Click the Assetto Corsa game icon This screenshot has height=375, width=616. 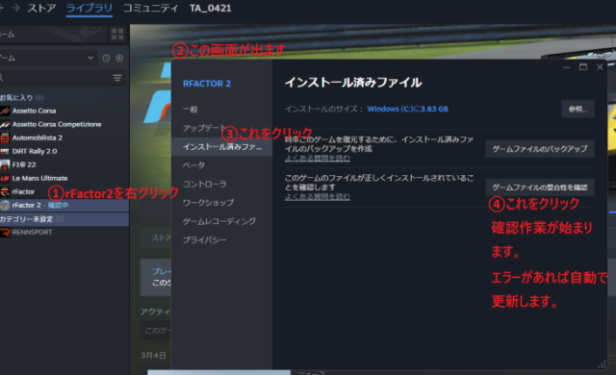click(5, 111)
